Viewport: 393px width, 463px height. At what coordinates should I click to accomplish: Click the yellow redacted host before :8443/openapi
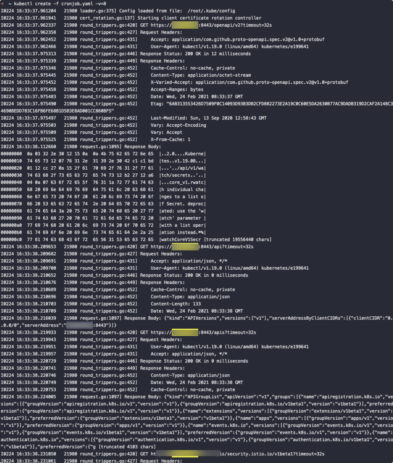click(185, 25)
